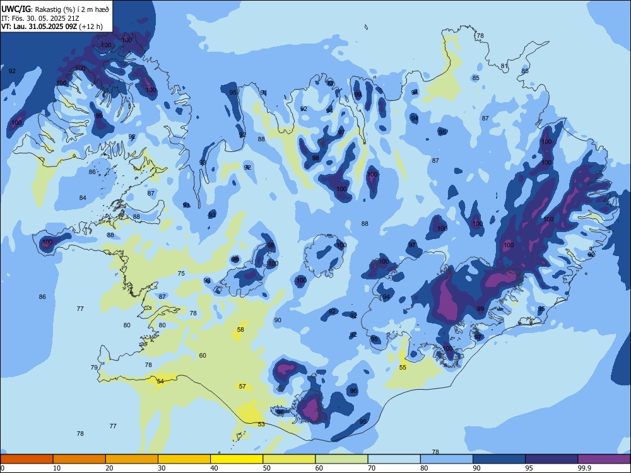Pick the purple above-99.9 legend swatch

[x=604, y=459]
